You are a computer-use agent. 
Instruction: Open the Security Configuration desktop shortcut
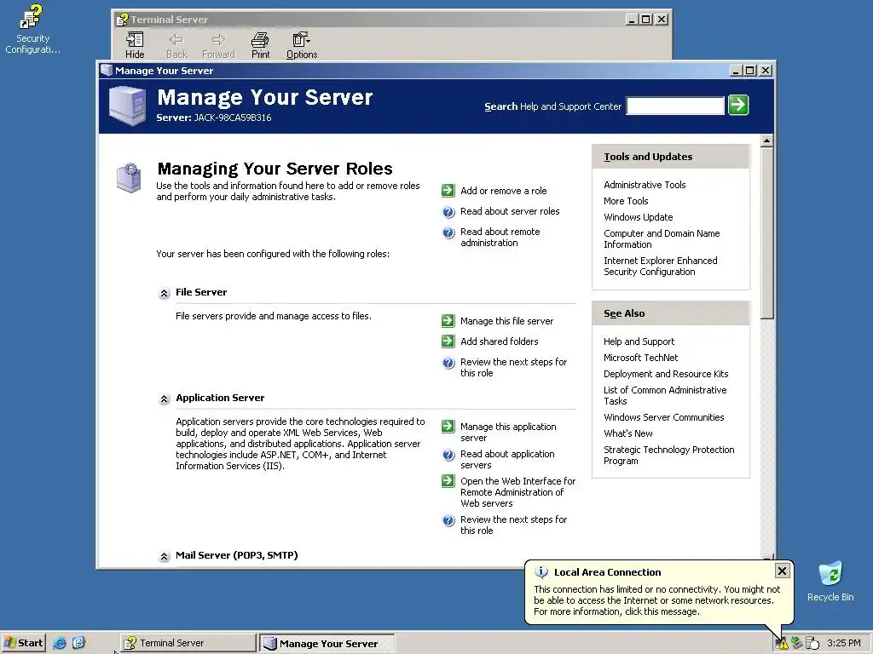[32, 29]
